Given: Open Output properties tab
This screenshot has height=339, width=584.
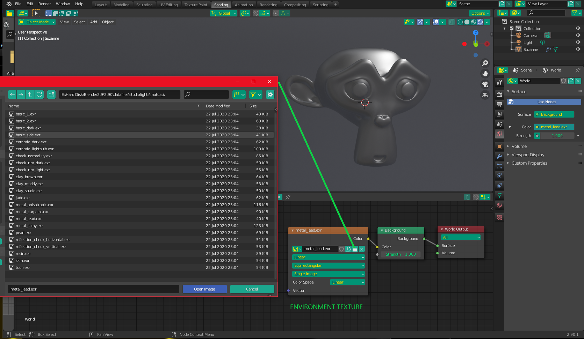Looking at the screenshot, I should point(499,105).
